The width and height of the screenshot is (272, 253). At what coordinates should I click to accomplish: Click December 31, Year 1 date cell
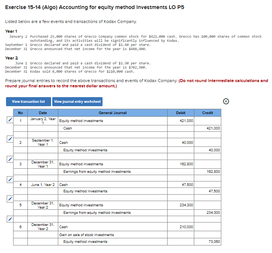43,164
